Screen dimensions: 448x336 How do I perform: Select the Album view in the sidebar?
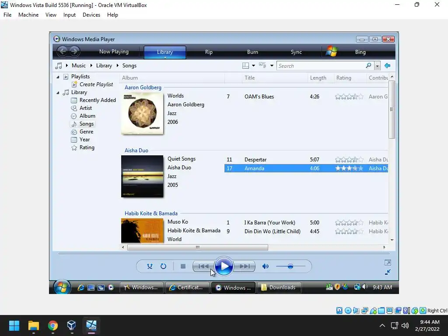coord(87,115)
